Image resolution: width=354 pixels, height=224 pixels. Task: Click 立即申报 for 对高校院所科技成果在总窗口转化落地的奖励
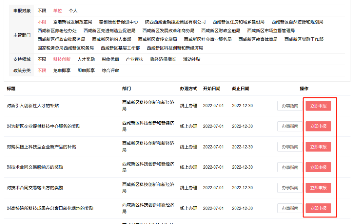click(318, 208)
